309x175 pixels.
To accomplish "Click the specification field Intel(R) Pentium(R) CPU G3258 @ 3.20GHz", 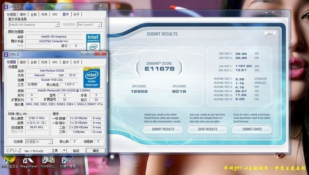I will click(x=64, y=90).
